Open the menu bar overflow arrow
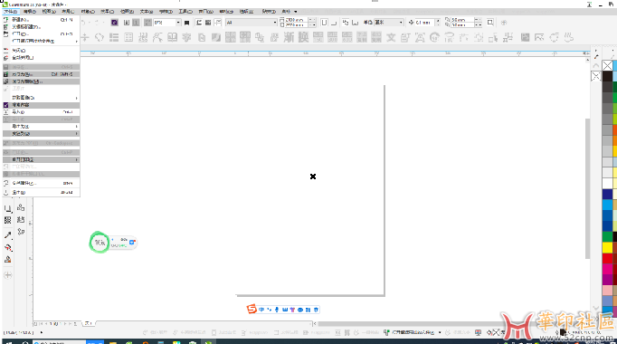Screen dimensions: 617x344 pos(296,12)
